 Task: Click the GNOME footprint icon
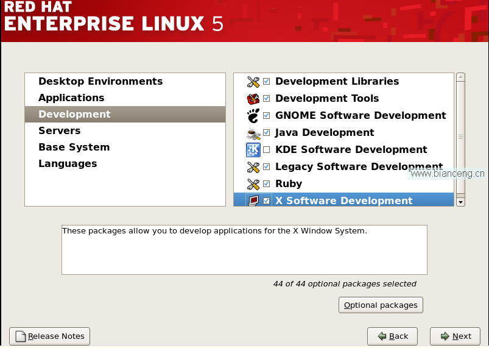(x=253, y=116)
